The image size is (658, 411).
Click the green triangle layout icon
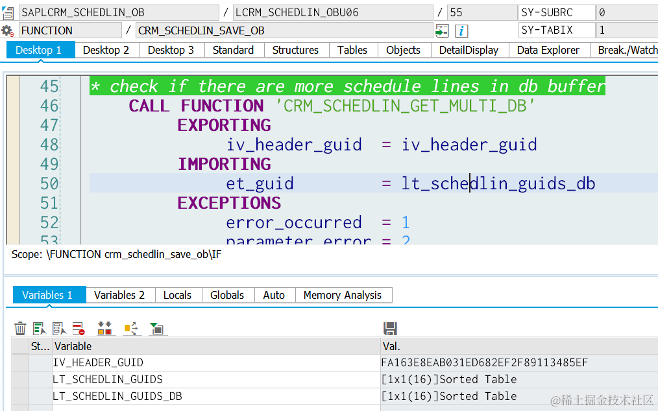(157, 328)
